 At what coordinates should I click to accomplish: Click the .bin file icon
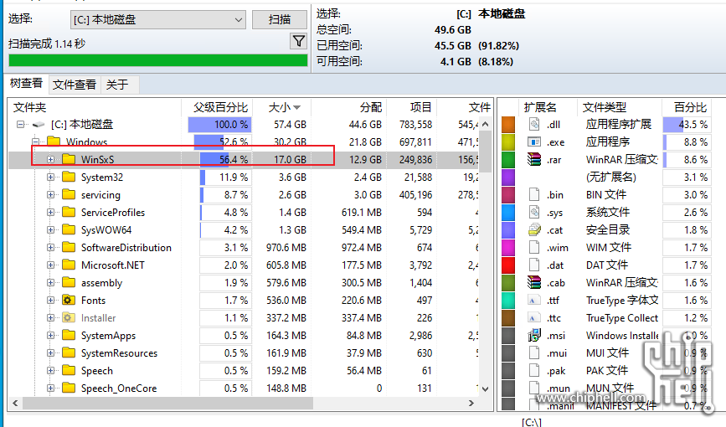point(534,194)
